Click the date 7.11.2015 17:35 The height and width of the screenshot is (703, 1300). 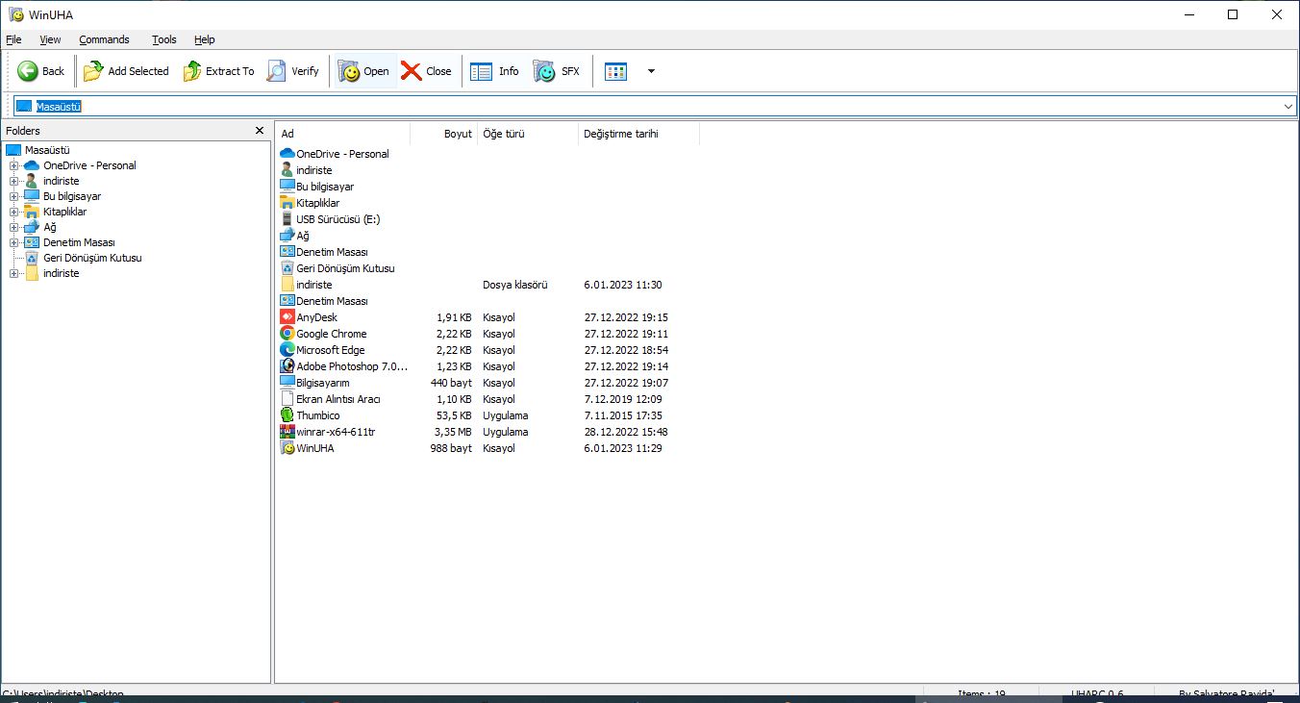pos(623,415)
